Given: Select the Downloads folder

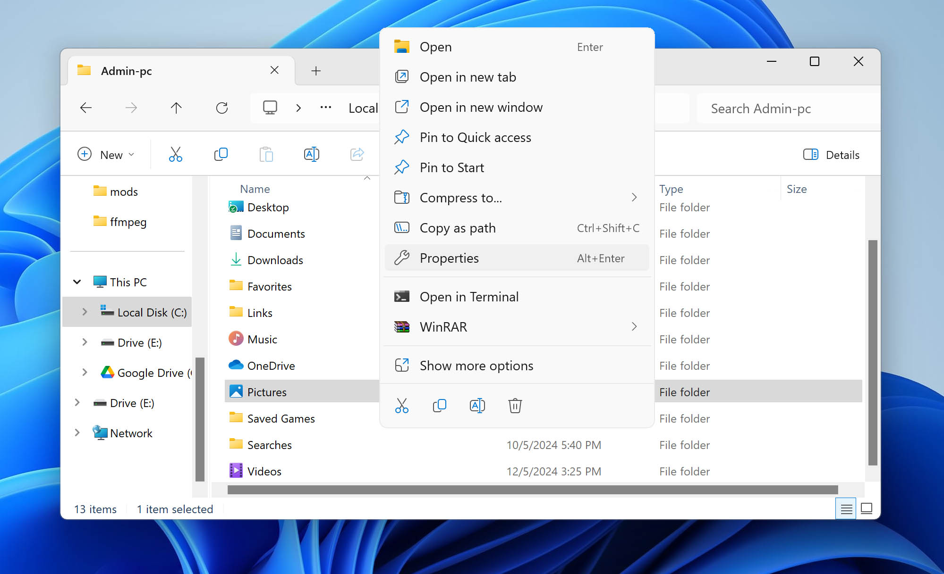Looking at the screenshot, I should coord(266,260).
